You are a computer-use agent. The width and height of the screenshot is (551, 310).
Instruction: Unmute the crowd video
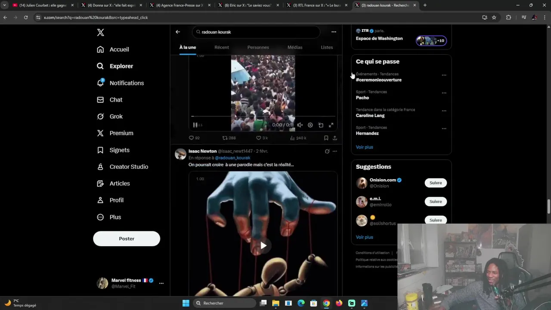[x=300, y=125]
